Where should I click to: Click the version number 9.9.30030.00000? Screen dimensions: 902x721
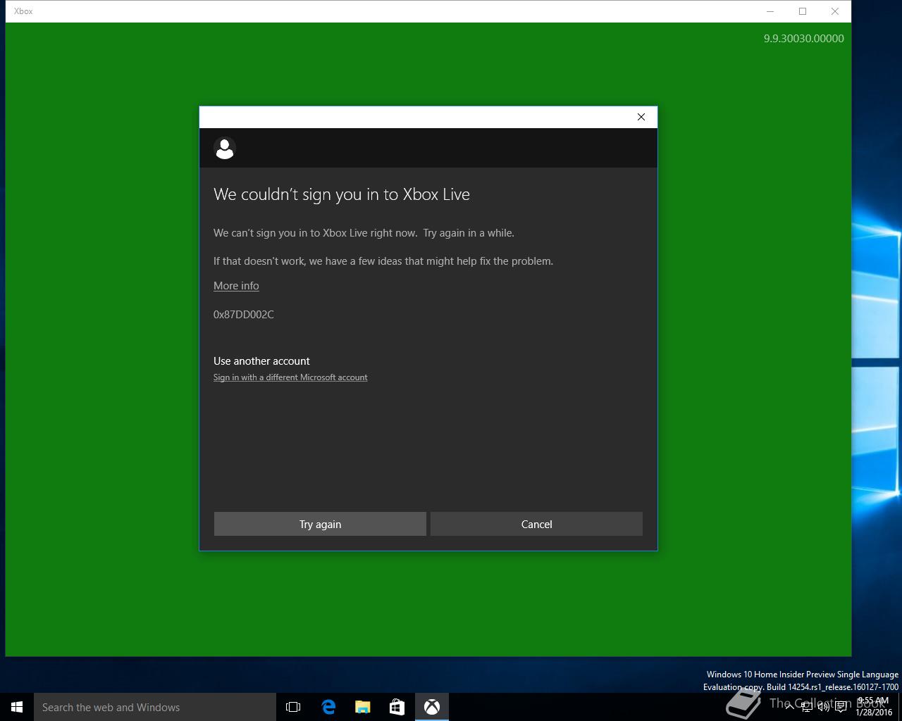tap(804, 39)
